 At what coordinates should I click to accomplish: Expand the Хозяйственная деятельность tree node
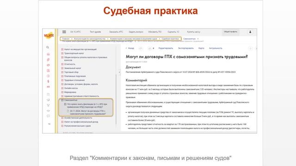tap(62, 118)
